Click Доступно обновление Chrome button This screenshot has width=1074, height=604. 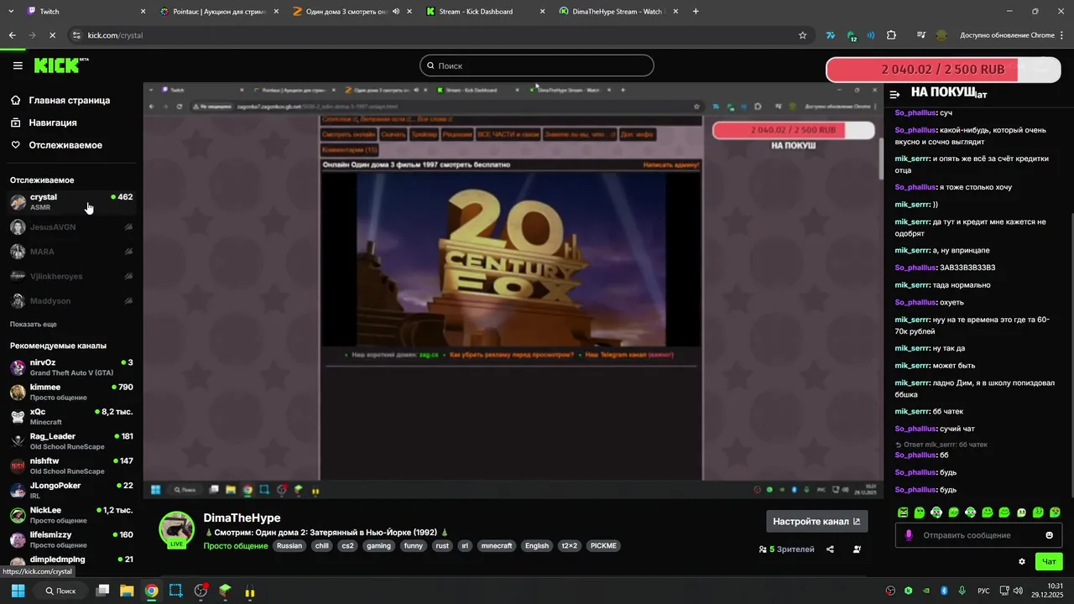click(1013, 35)
